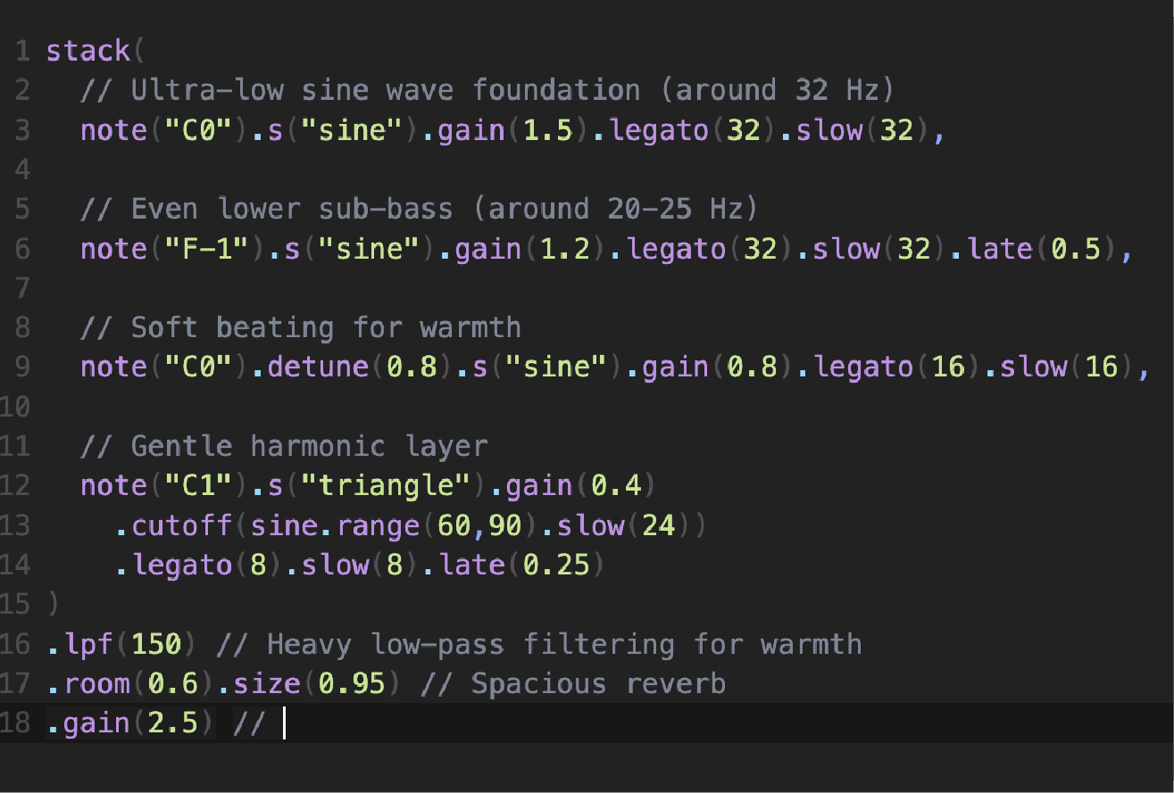Click line number 3 in the gutter
This screenshot has height=793, width=1174.
tap(21, 130)
